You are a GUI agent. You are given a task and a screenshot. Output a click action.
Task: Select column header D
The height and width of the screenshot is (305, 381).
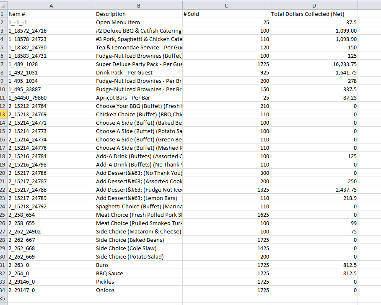point(314,5)
